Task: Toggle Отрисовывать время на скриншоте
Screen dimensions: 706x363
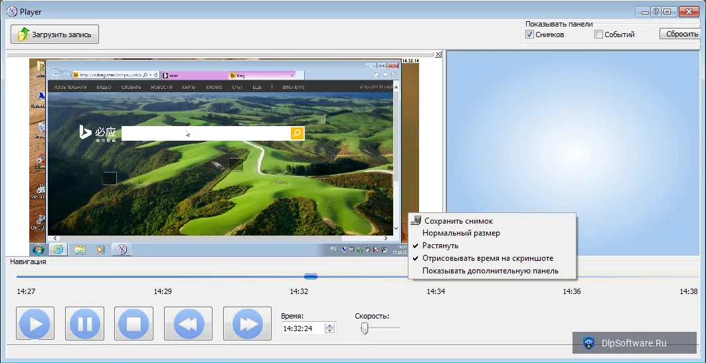Action: (x=491, y=258)
